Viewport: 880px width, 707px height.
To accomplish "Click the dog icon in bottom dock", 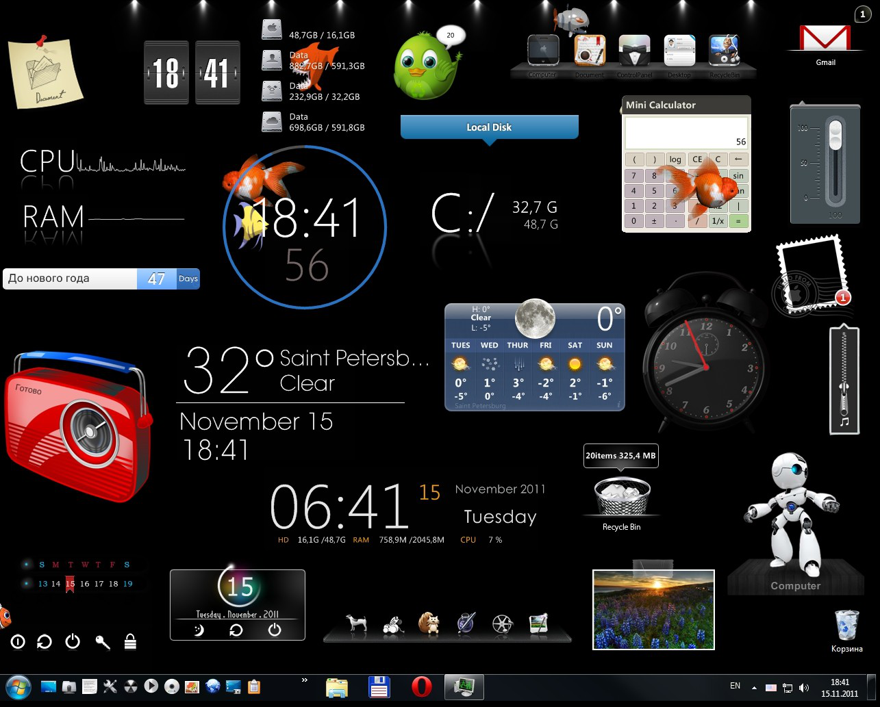I will (355, 623).
